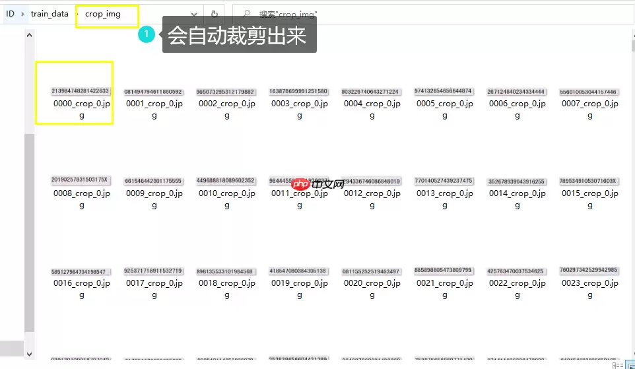The width and height of the screenshot is (635, 369).
Task: Select file 0004_crop_0.jpg
Action: [x=372, y=103]
